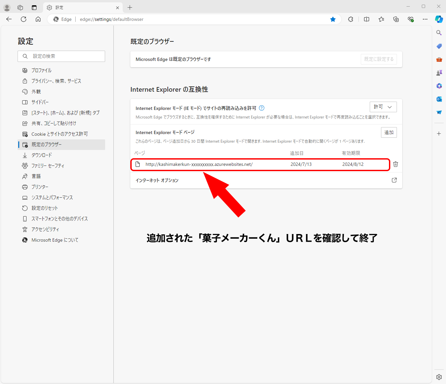The width and height of the screenshot is (446, 384).
Task: Click the 有効期限 column header
Action: click(x=351, y=153)
